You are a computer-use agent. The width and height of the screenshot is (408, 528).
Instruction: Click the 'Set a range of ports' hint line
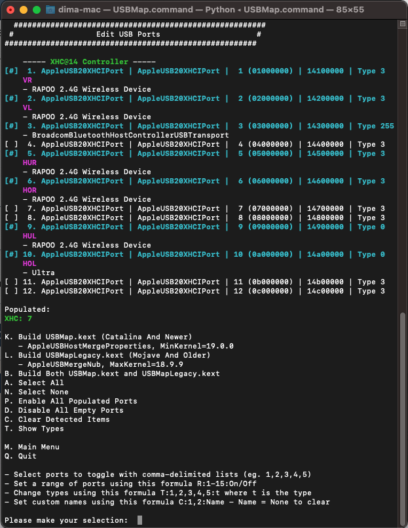tap(130, 484)
